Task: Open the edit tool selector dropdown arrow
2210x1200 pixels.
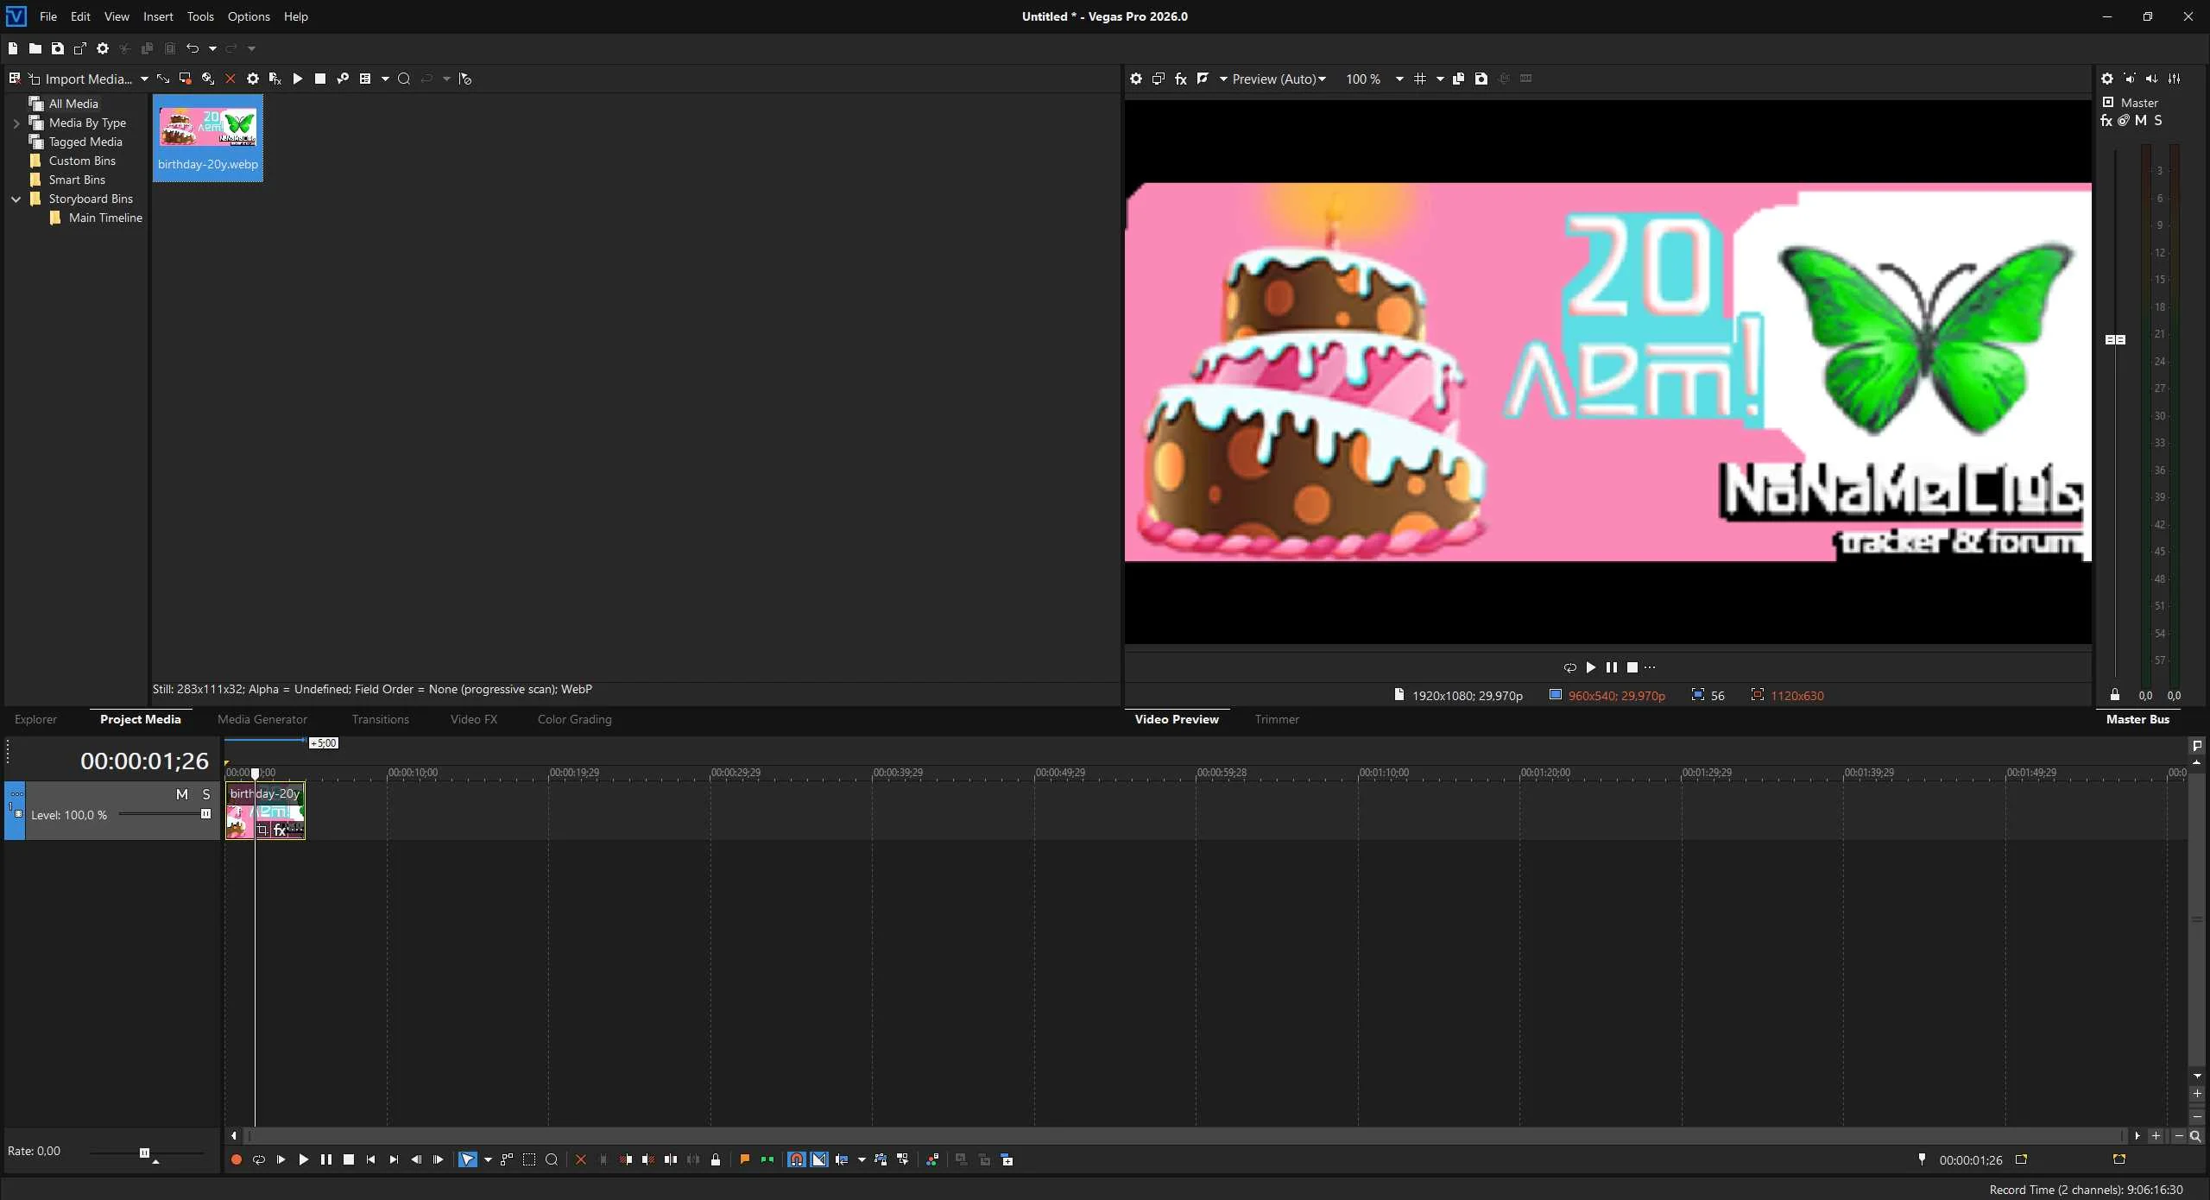Action: [488, 1159]
